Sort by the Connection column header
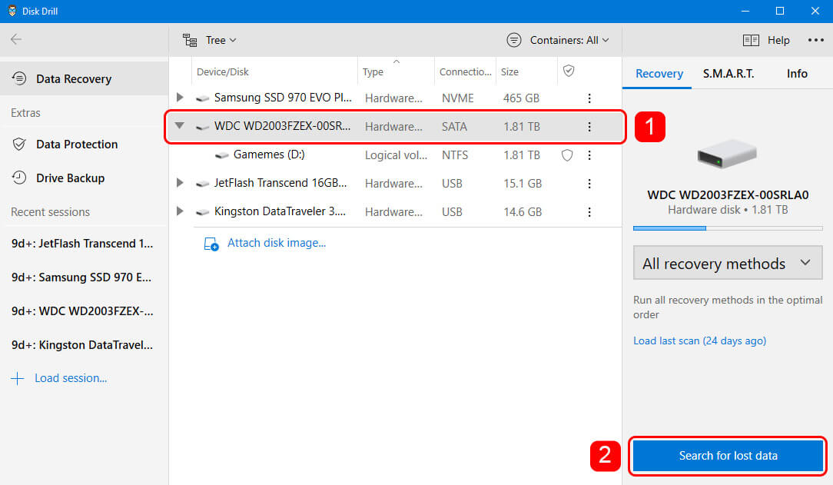The width and height of the screenshot is (833, 485). point(466,71)
